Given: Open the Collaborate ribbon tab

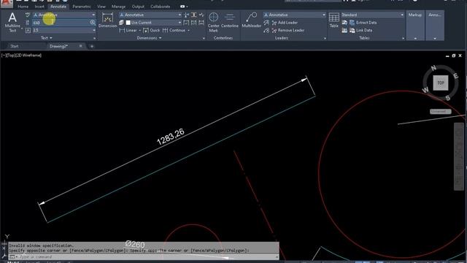Looking at the screenshot, I should point(161,7).
